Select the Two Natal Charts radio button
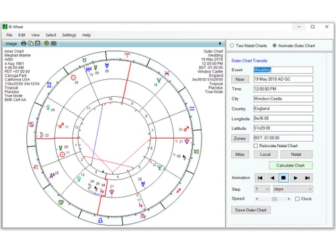The width and height of the screenshot is (336, 252). click(232, 46)
